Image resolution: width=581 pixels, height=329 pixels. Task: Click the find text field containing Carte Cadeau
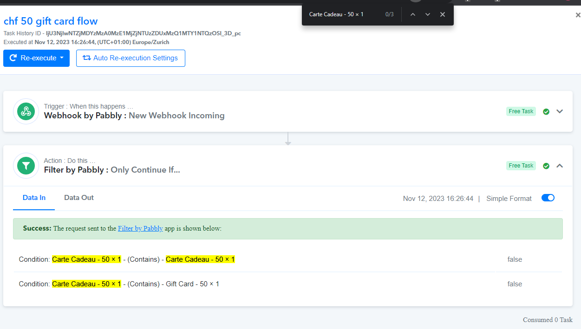coord(344,14)
